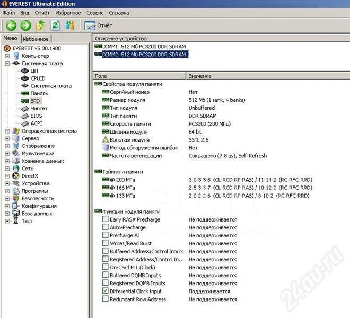Click the Операционная система Windows icon
Screen dimensions: 350x318
16,131
